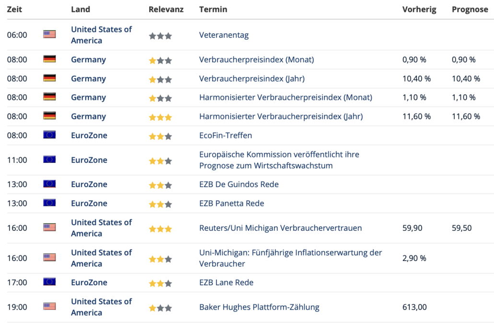The height and width of the screenshot is (323, 494).
Task: Click the Zeit column header
Action: (x=14, y=9)
